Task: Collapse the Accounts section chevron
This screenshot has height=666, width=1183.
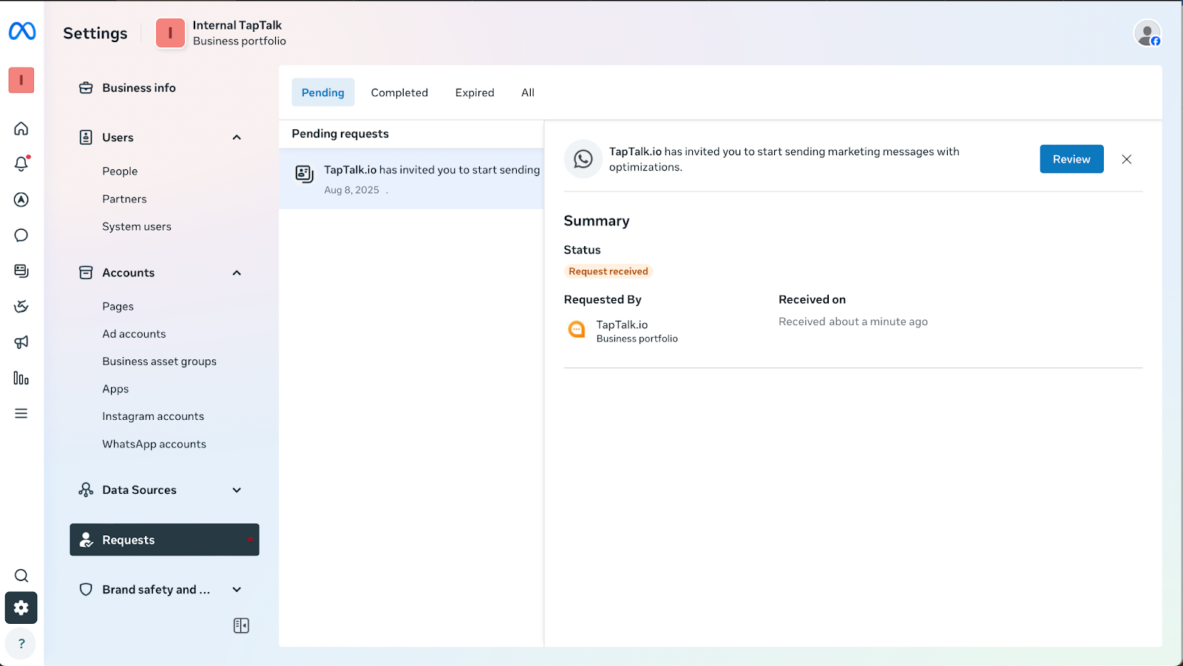Action: click(x=237, y=273)
